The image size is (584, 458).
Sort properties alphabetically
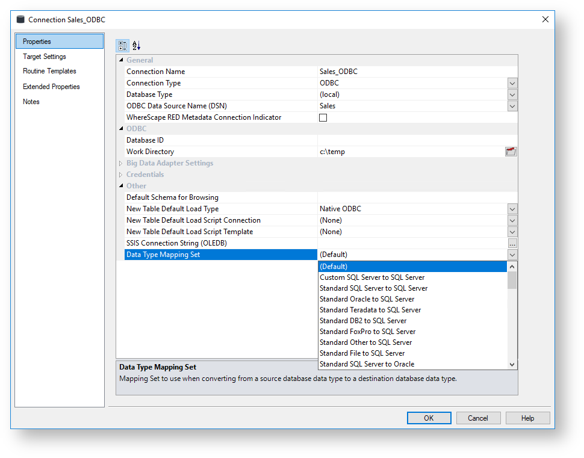point(136,46)
